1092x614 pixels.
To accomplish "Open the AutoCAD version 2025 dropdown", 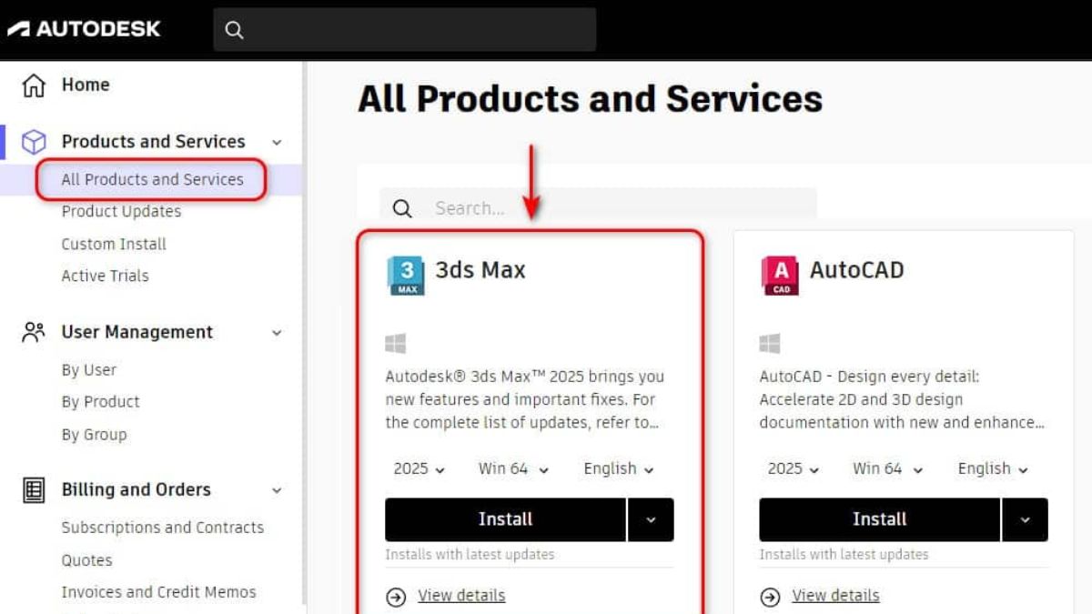I will (x=794, y=468).
